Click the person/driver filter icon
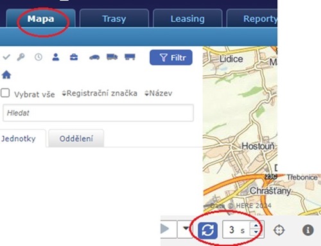 coord(56,57)
